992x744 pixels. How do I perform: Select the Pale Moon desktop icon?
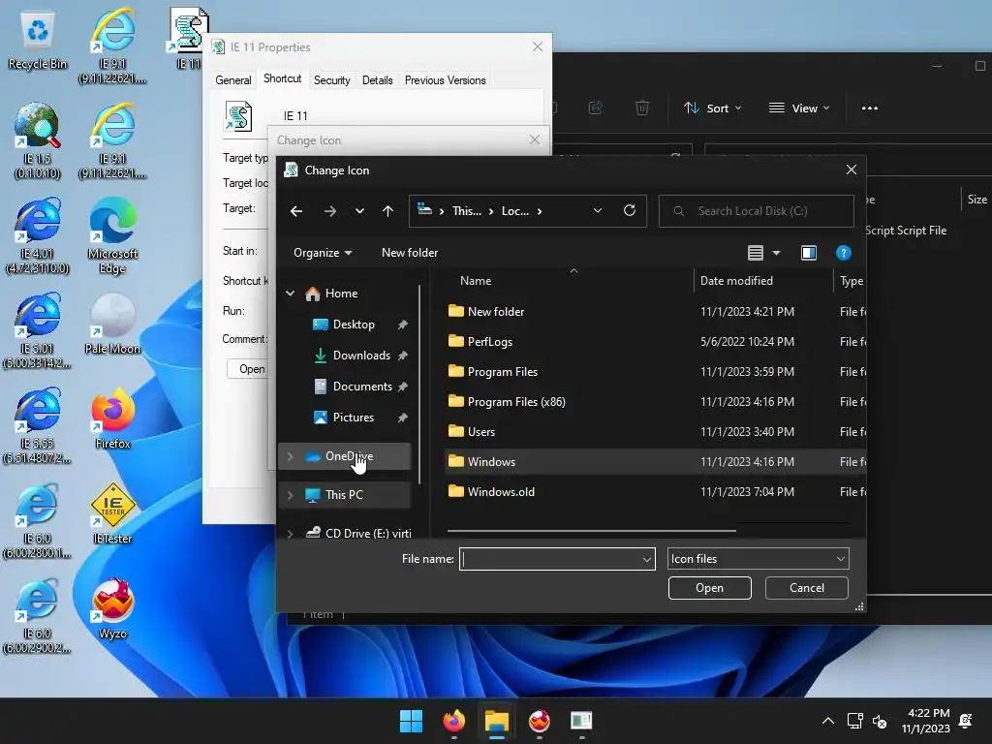112,323
